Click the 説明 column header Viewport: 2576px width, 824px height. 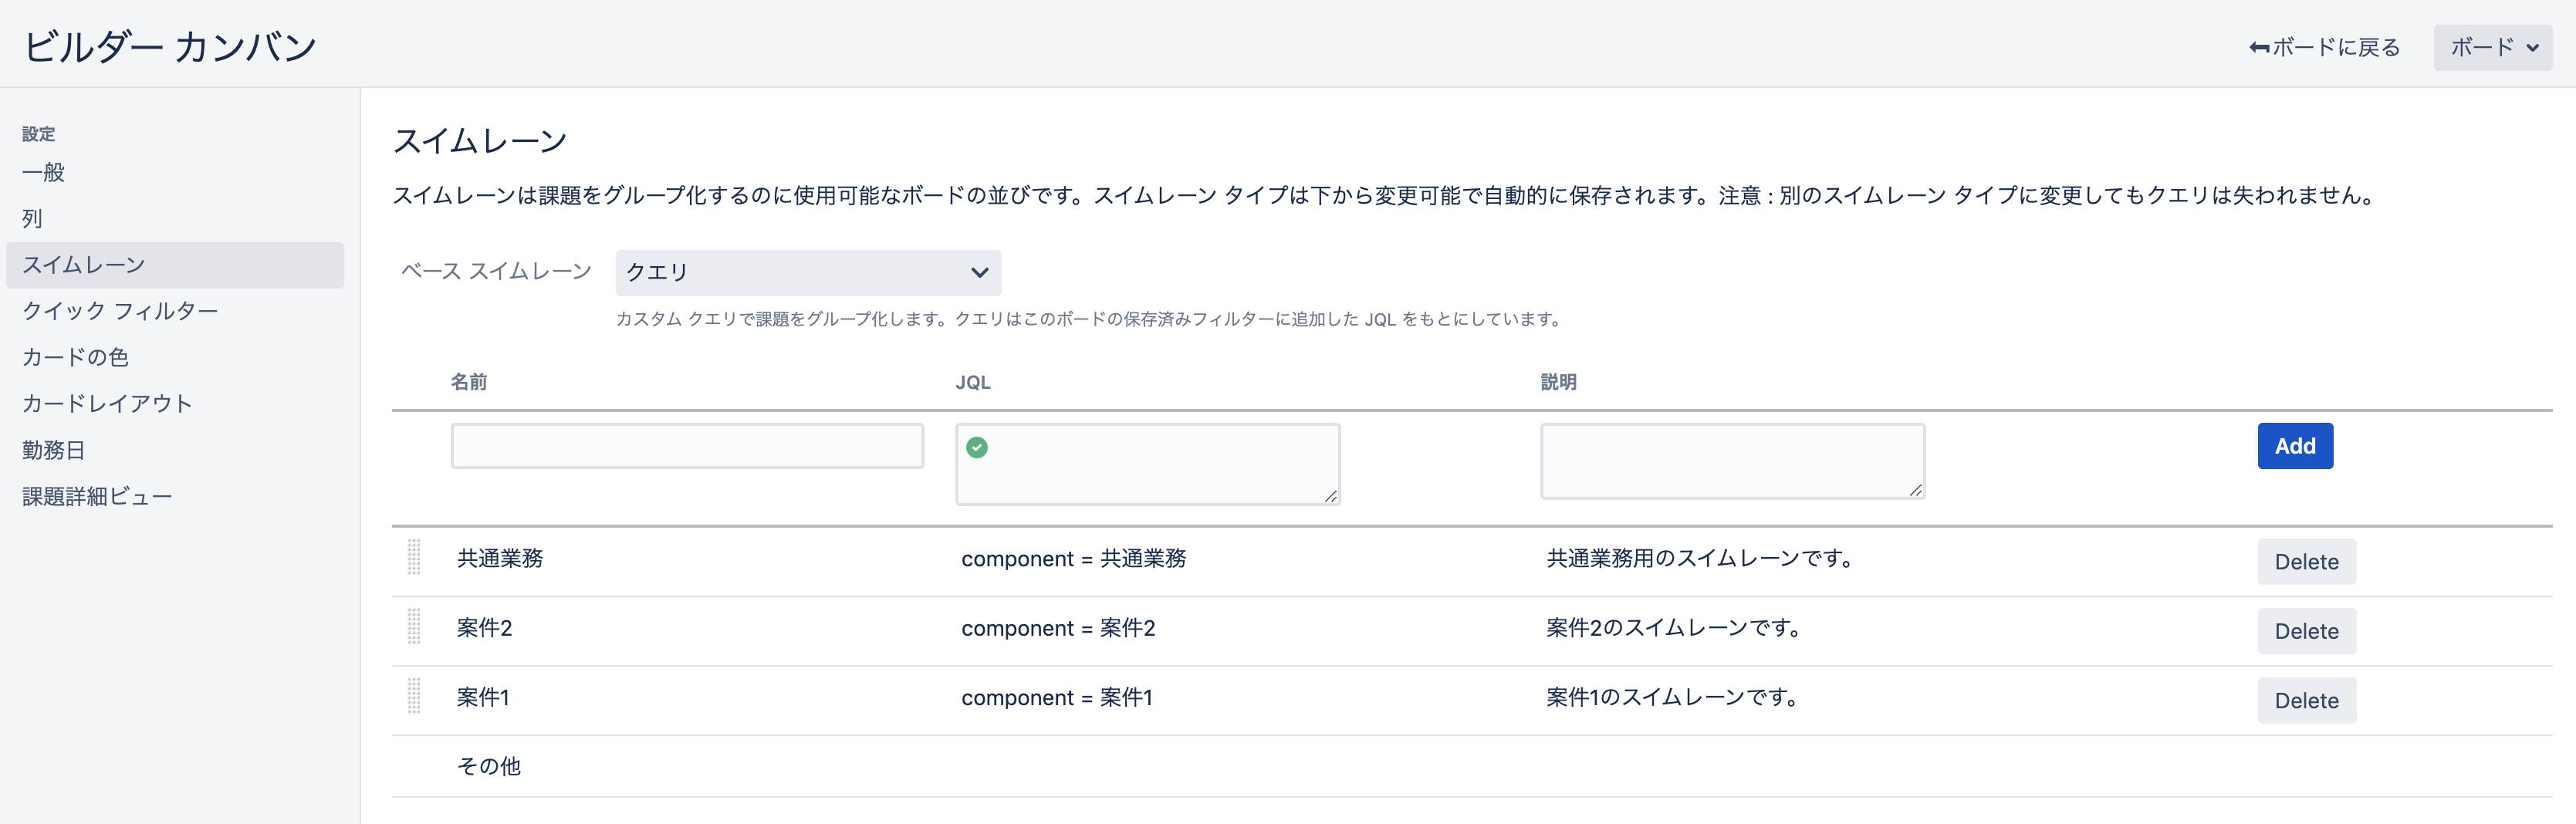point(1559,382)
